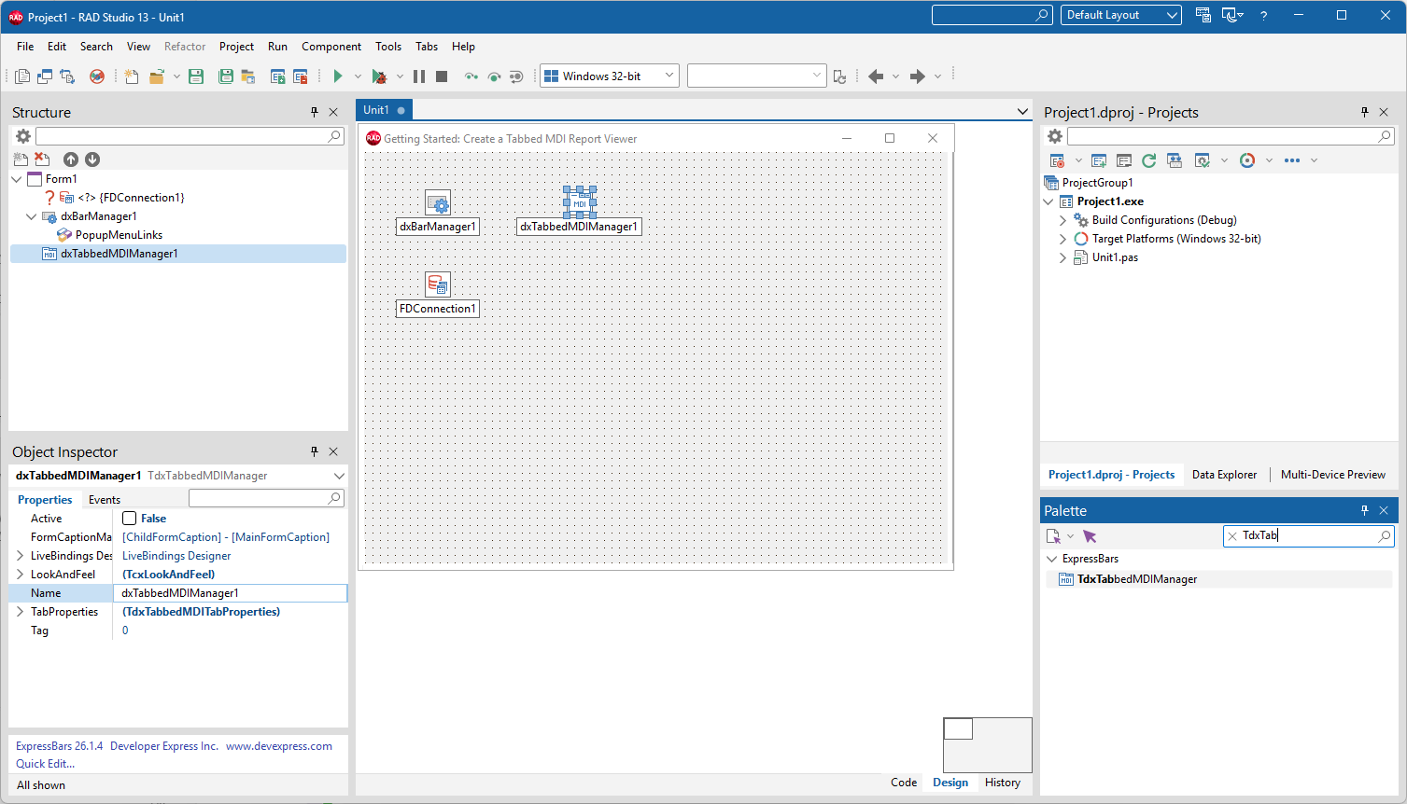
Task: Click the Pause program button
Action: tap(419, 76)
